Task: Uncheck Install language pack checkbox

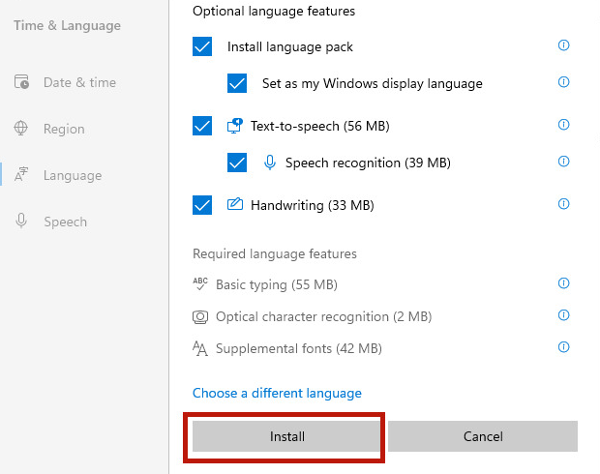Action: (202, 46)
